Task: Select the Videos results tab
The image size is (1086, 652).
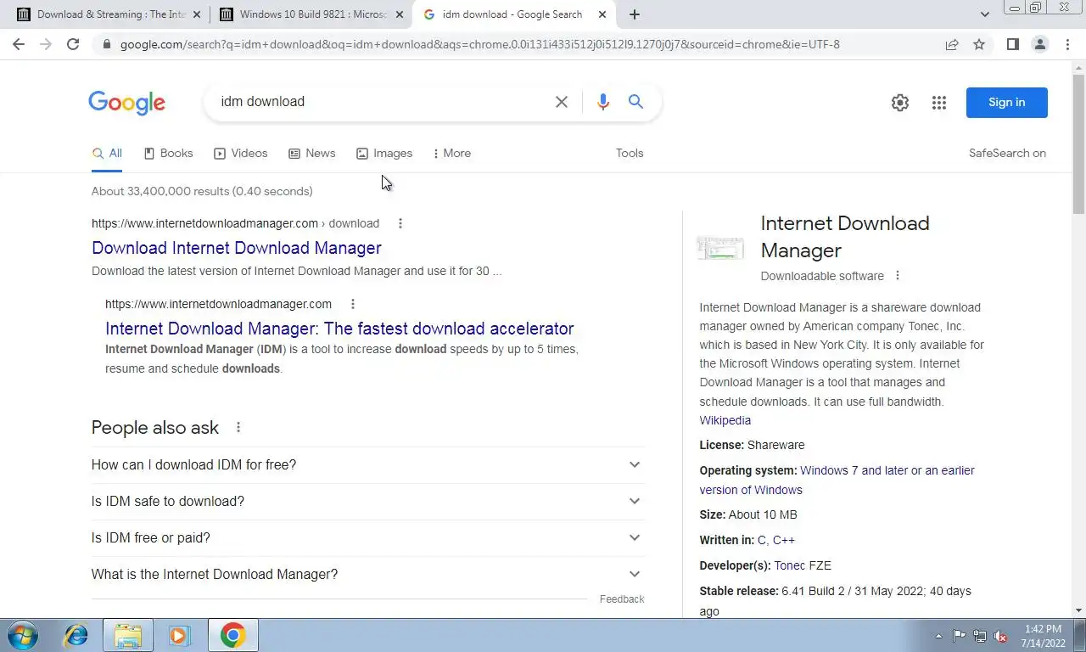Action: tap(241, 154)
